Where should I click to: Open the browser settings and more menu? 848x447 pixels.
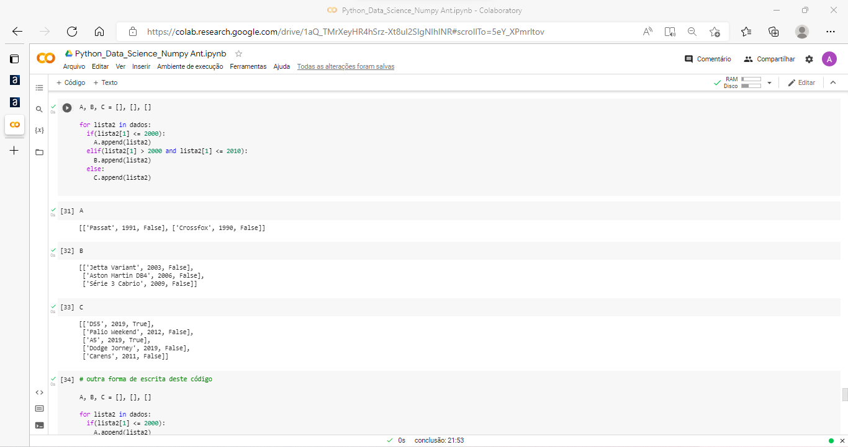pos(831,32)
